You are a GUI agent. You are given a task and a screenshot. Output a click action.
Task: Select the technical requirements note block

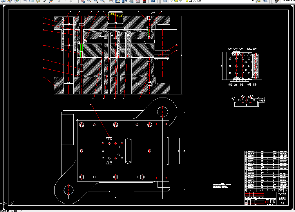222,186
